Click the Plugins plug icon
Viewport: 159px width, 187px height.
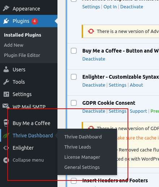(6, 21)
